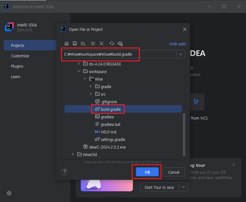Click the Home directory icon
Image resolution: width=246 pixels, height=202 pixels.
[x=66, y=44]
